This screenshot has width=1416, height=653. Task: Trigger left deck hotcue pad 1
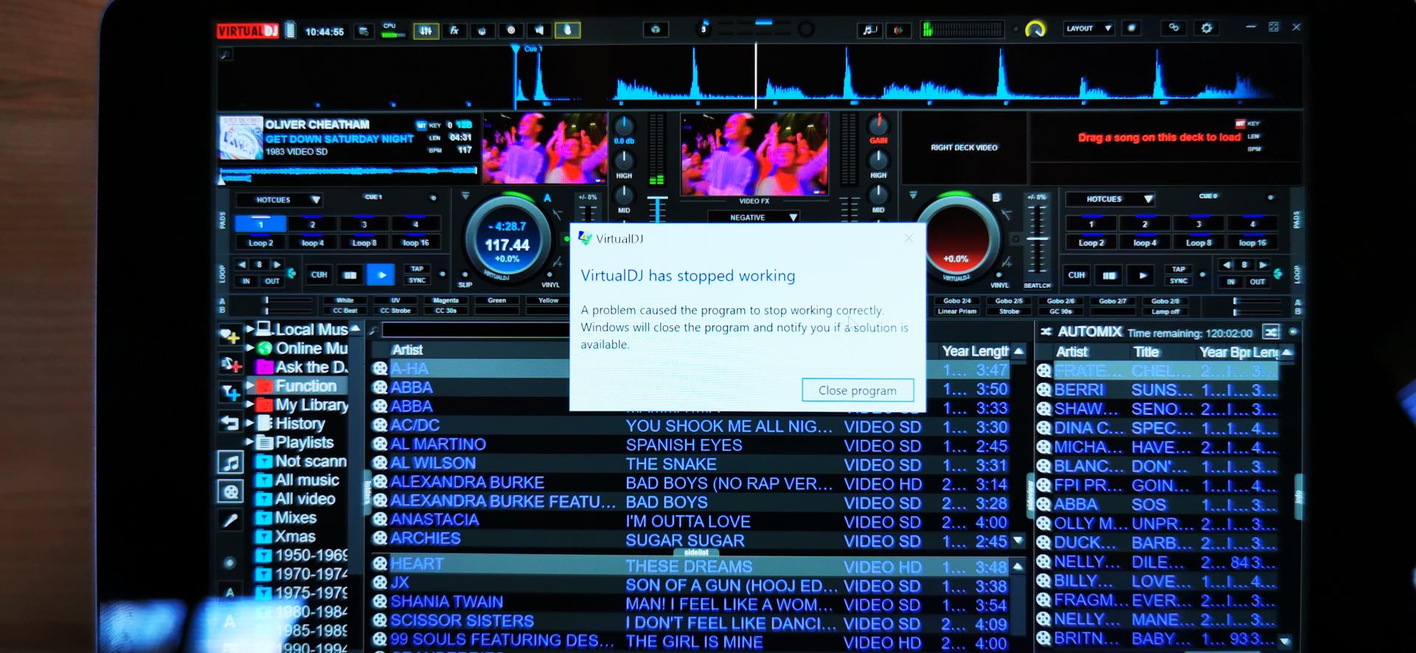[260, 224]
